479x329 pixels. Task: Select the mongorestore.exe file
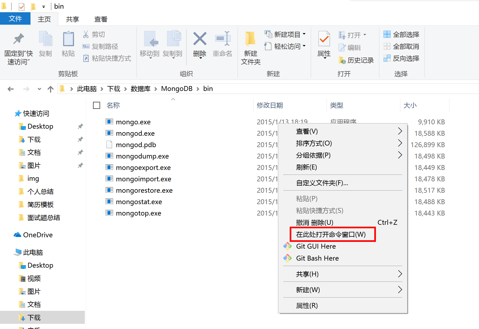tap(144, 190)
